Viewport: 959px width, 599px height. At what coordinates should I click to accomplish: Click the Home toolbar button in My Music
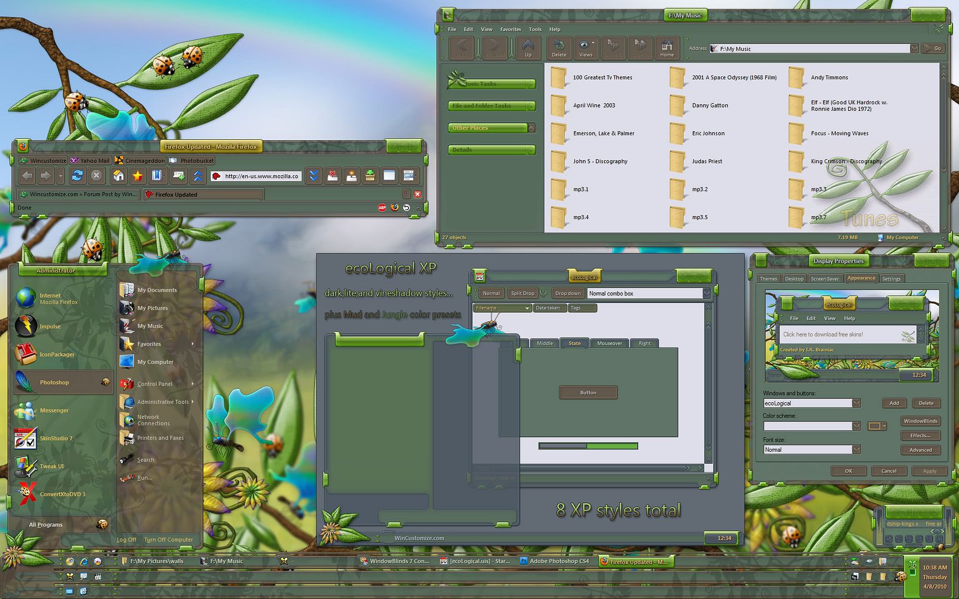coord(667,48)
